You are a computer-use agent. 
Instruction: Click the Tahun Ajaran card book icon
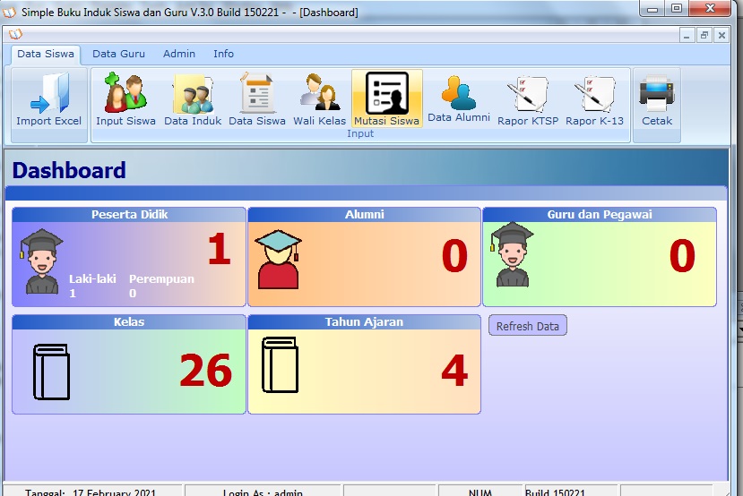tap(280, 364)
